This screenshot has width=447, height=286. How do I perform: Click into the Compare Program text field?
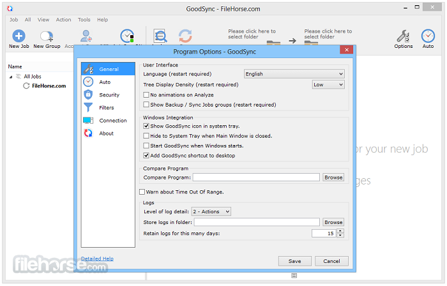click(x=256, y=177)
